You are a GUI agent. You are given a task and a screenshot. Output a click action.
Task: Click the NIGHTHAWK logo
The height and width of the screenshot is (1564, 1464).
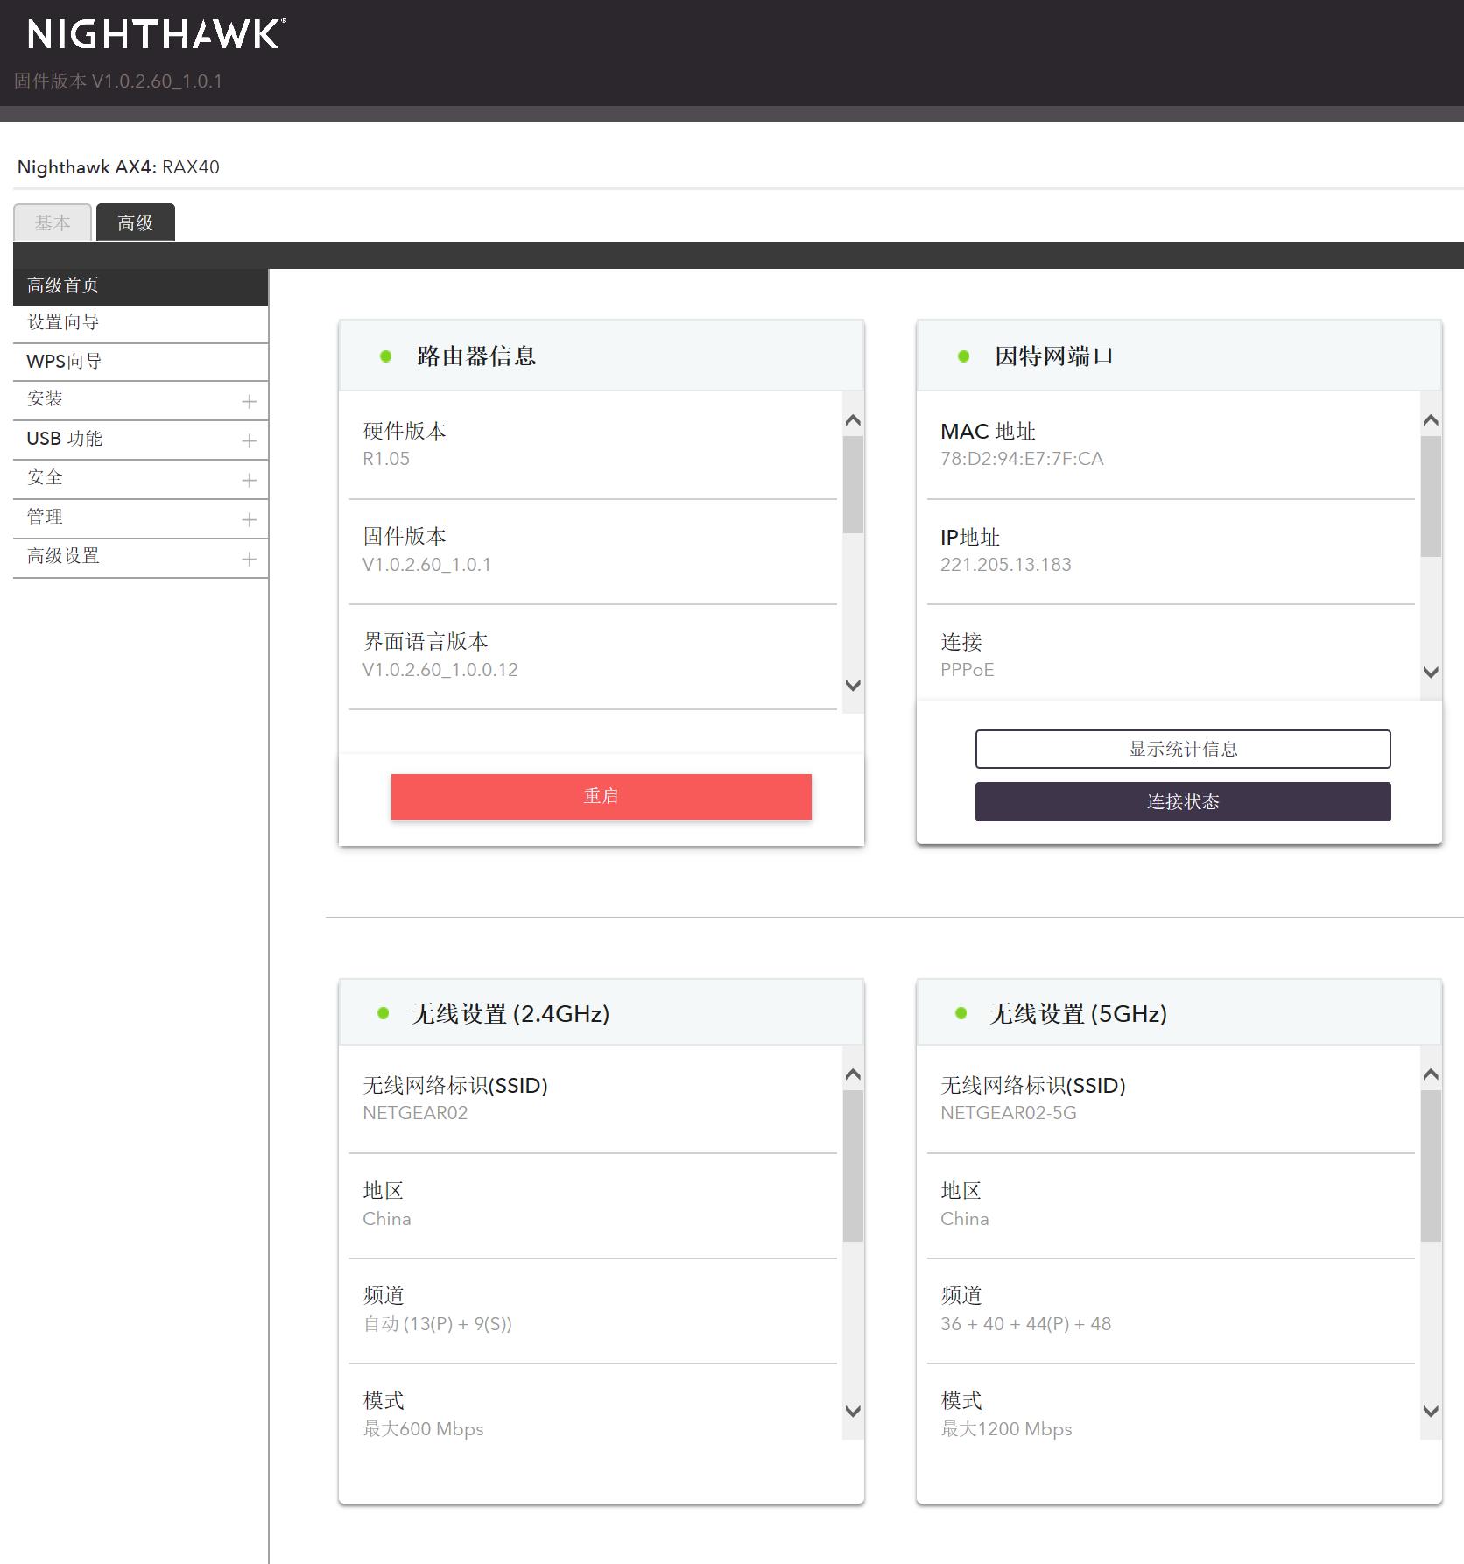(x=156, y=35)
